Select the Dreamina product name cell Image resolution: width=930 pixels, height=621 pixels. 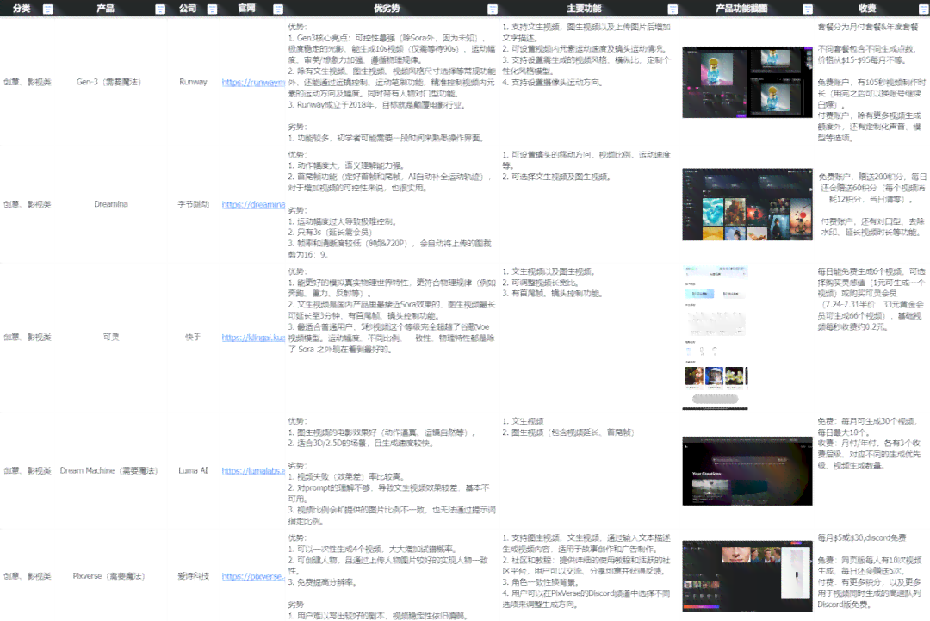point(111,204)
